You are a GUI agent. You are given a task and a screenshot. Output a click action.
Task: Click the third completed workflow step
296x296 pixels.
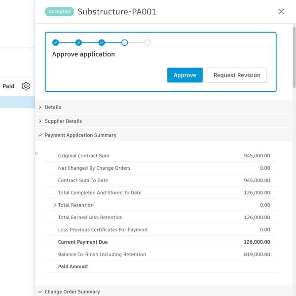102,42
